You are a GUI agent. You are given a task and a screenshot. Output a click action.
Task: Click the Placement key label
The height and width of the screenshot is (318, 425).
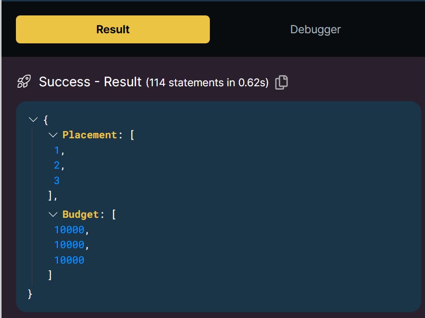(89, 135)
